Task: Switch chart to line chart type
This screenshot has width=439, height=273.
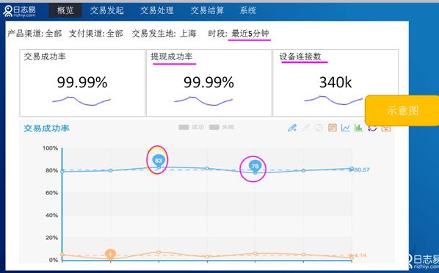Action: [x=346, y=128]
